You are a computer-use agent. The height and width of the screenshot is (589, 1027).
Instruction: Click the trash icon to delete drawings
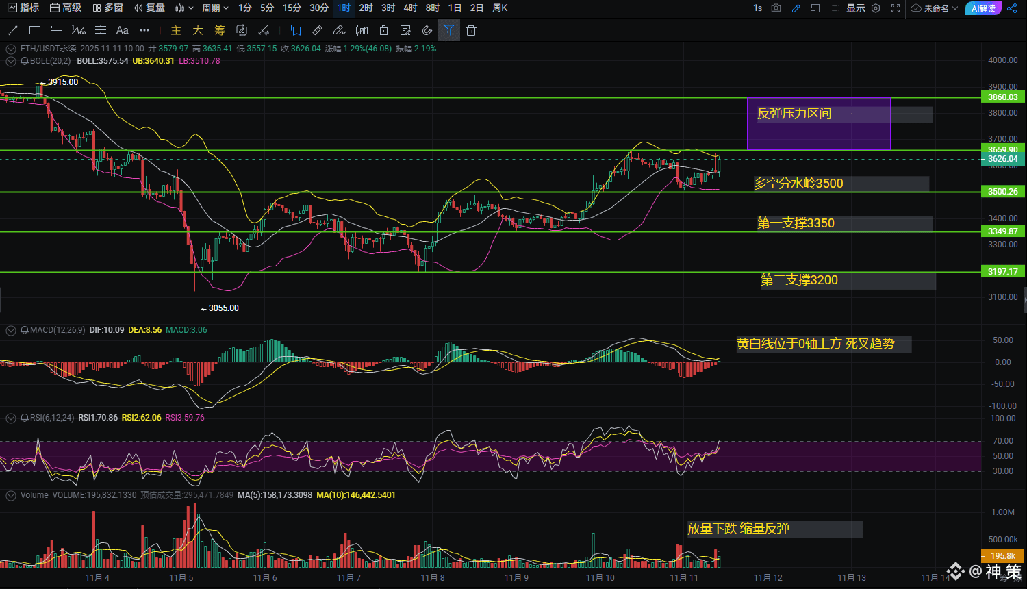pyautogui.click(x=471, y=30)
